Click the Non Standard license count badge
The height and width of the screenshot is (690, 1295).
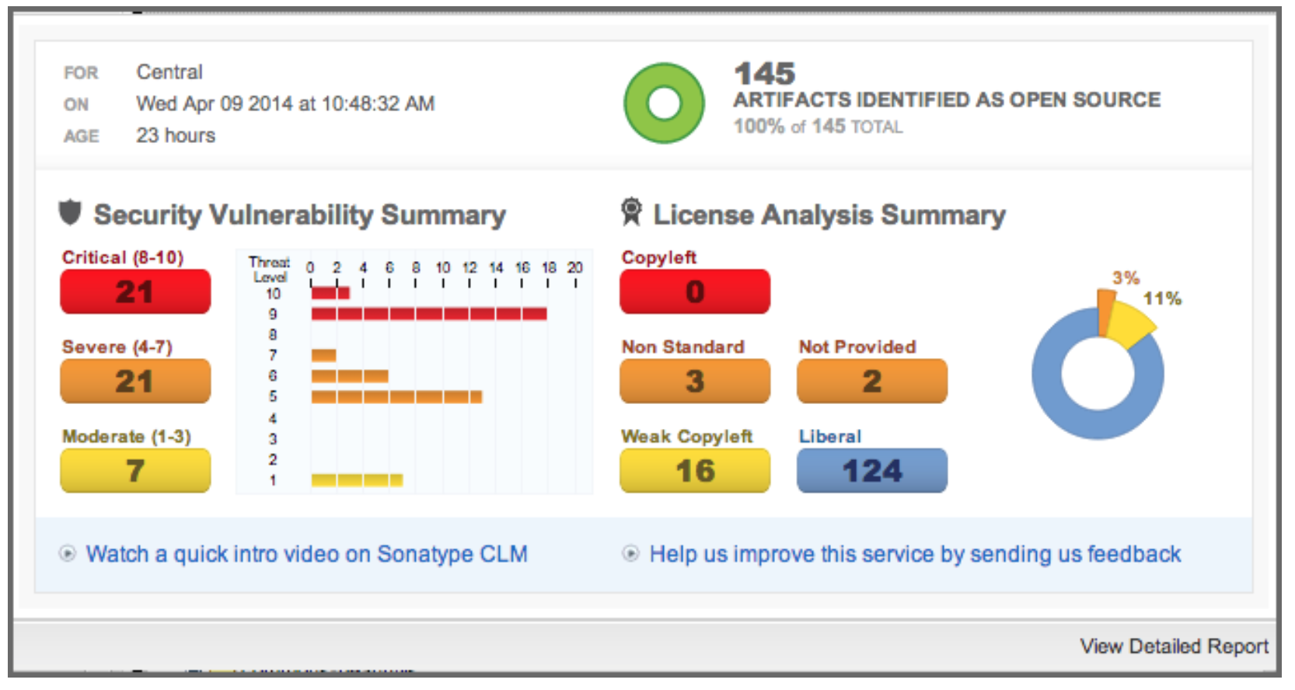[695, 382]
